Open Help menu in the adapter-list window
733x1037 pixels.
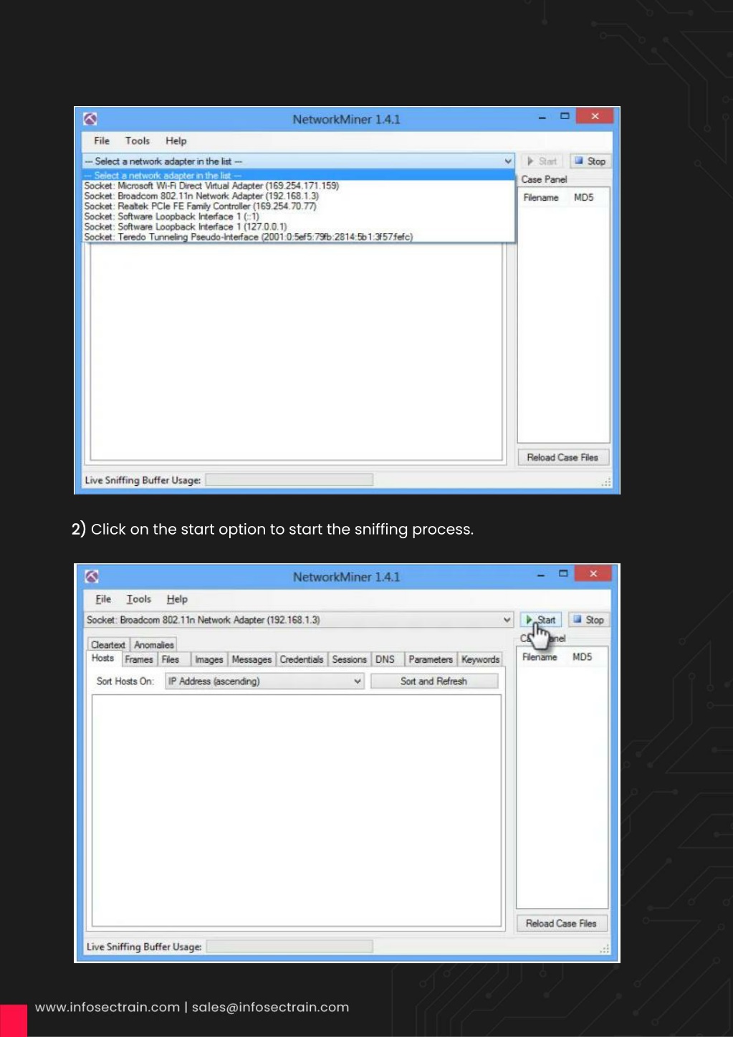[176, 141]
